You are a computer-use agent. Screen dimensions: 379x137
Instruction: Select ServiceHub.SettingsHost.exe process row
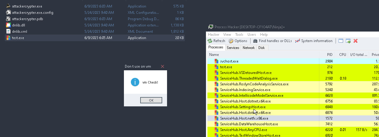pyautogui.click(x=293, y=107)
